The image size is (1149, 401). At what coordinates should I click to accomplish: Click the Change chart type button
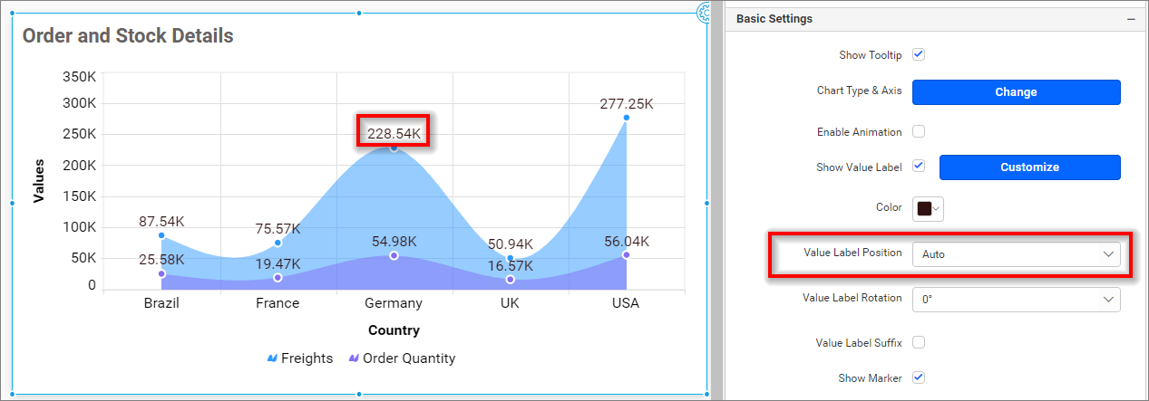tap(1016, 92)
